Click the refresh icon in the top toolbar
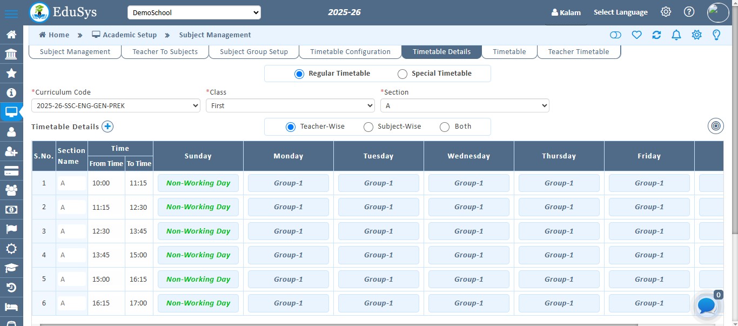Image resolution: width=738 pixels, height=326 pixels. (656, 35)
